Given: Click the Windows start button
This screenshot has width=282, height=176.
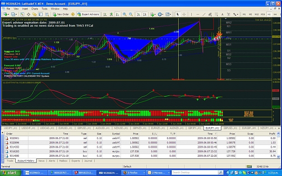Looking at the screenshot, I should coord(10,173).
